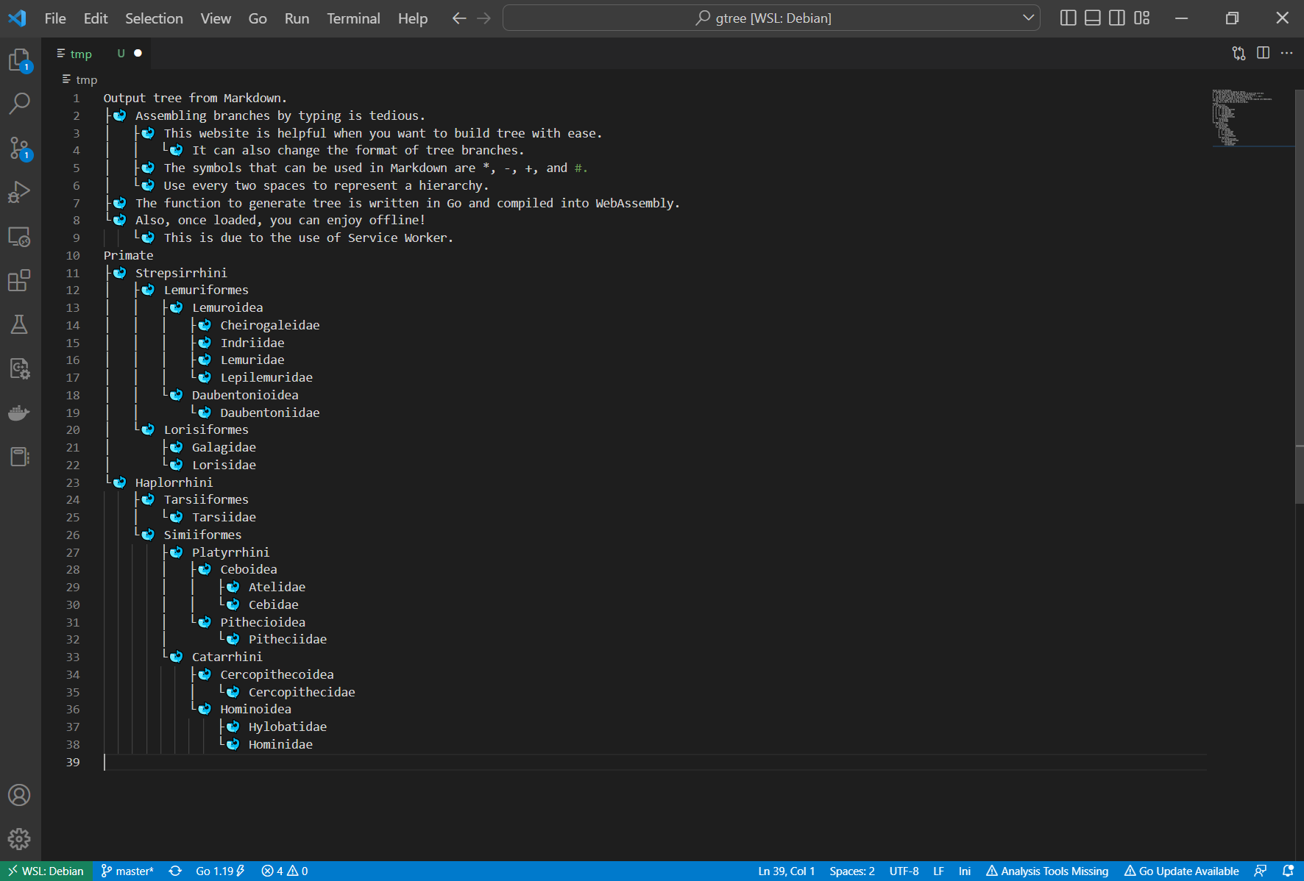Open the Docker view in activity bar

pyautogui.click(x=20, y=413)
